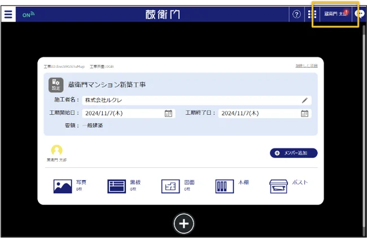Click the ON sync status indicator

[28, 15]
